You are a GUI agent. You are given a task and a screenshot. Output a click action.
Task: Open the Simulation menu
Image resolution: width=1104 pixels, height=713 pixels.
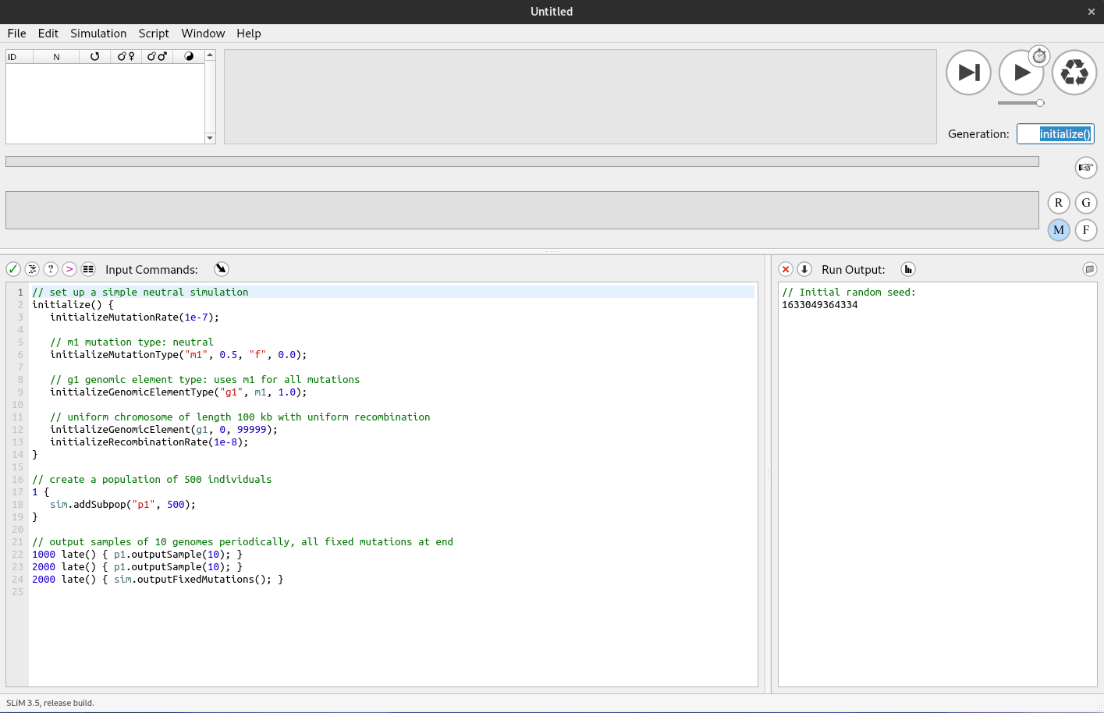point(98,34)
